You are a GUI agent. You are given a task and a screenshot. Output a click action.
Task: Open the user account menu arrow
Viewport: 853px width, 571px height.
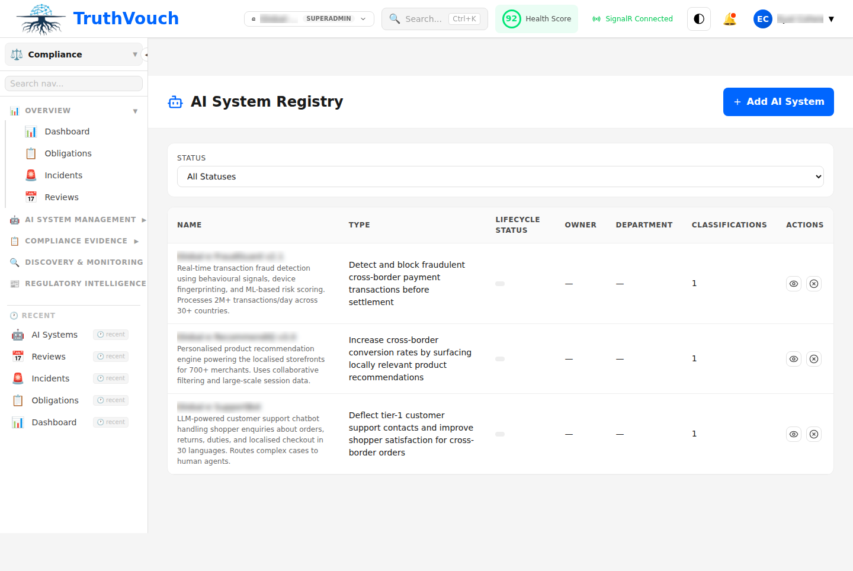point(832,18)
